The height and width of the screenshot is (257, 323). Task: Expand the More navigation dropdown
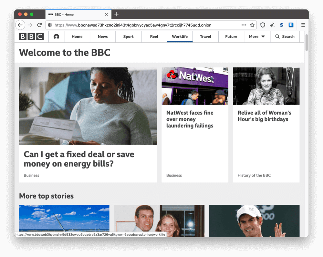point(257,36)
